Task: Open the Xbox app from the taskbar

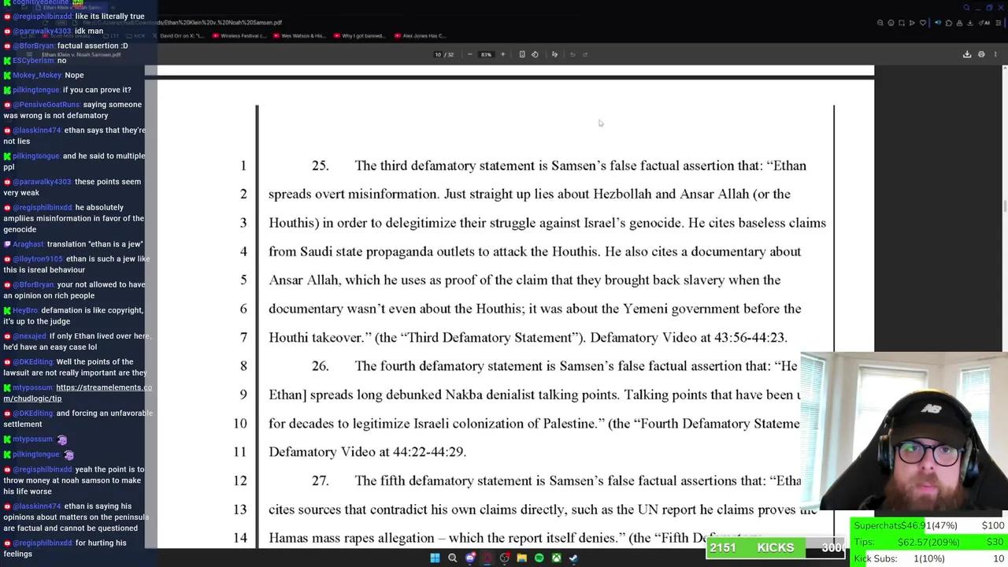Action: tap(556, 558)
